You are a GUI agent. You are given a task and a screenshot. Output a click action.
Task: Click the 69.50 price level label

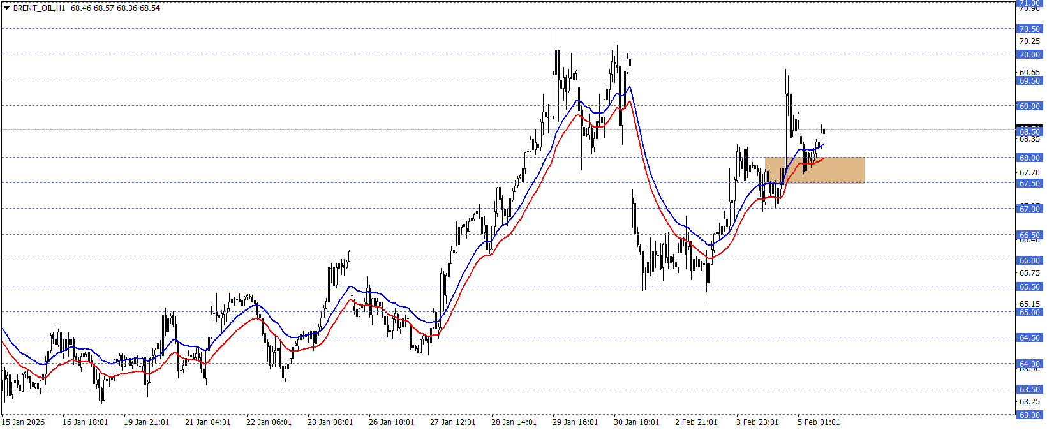(x=1029, y=80)
